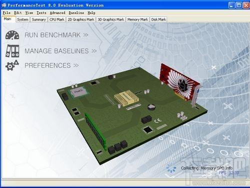Open the Tests menu
250x188 pixels.
(x=41, y=13)
